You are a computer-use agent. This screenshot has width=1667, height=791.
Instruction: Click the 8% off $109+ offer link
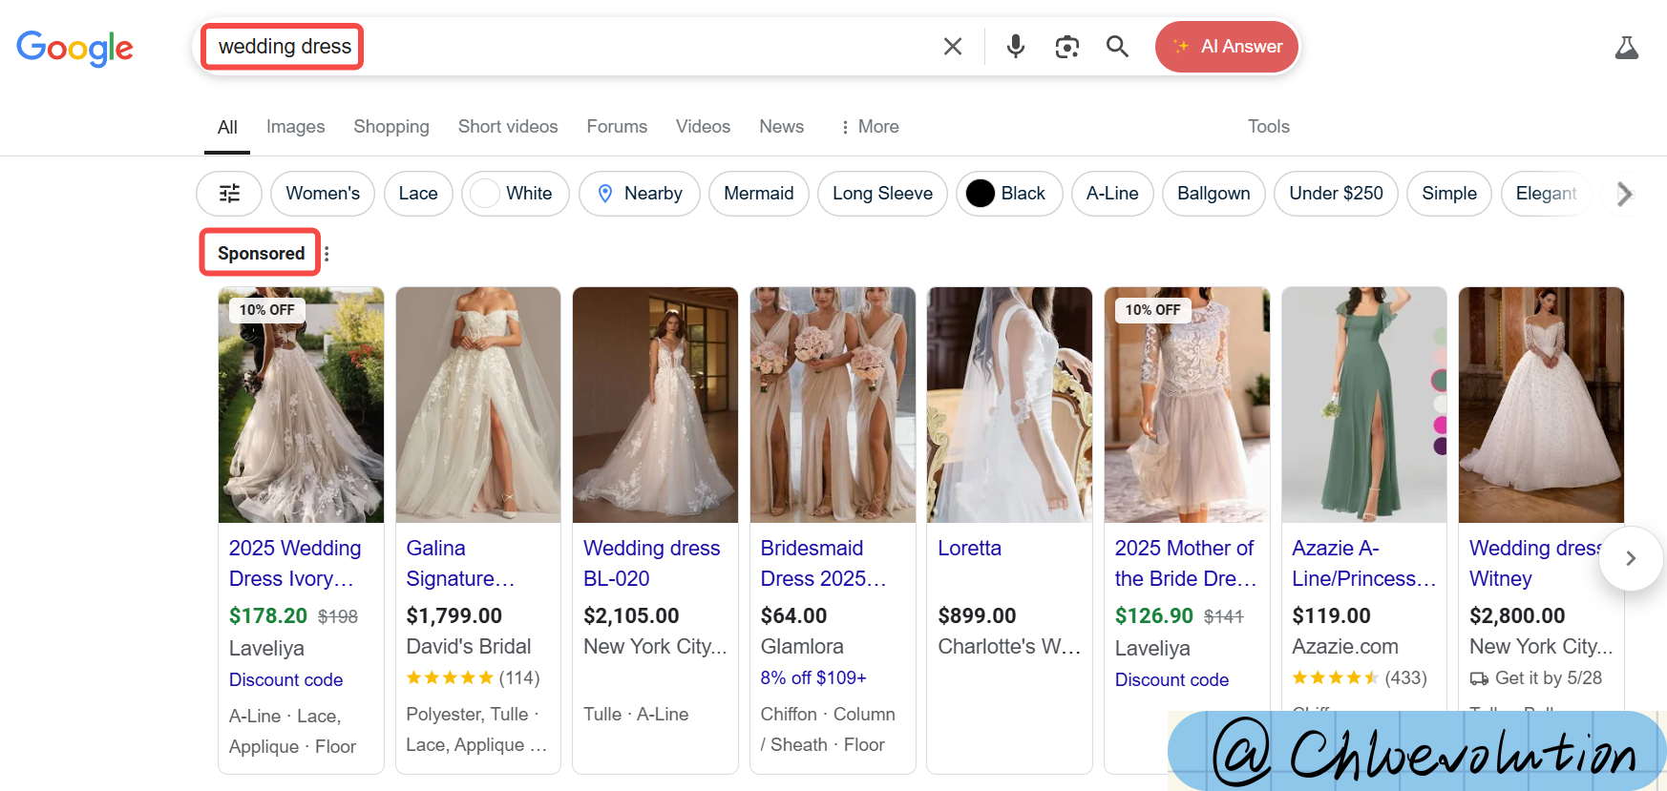coord(813,677)
